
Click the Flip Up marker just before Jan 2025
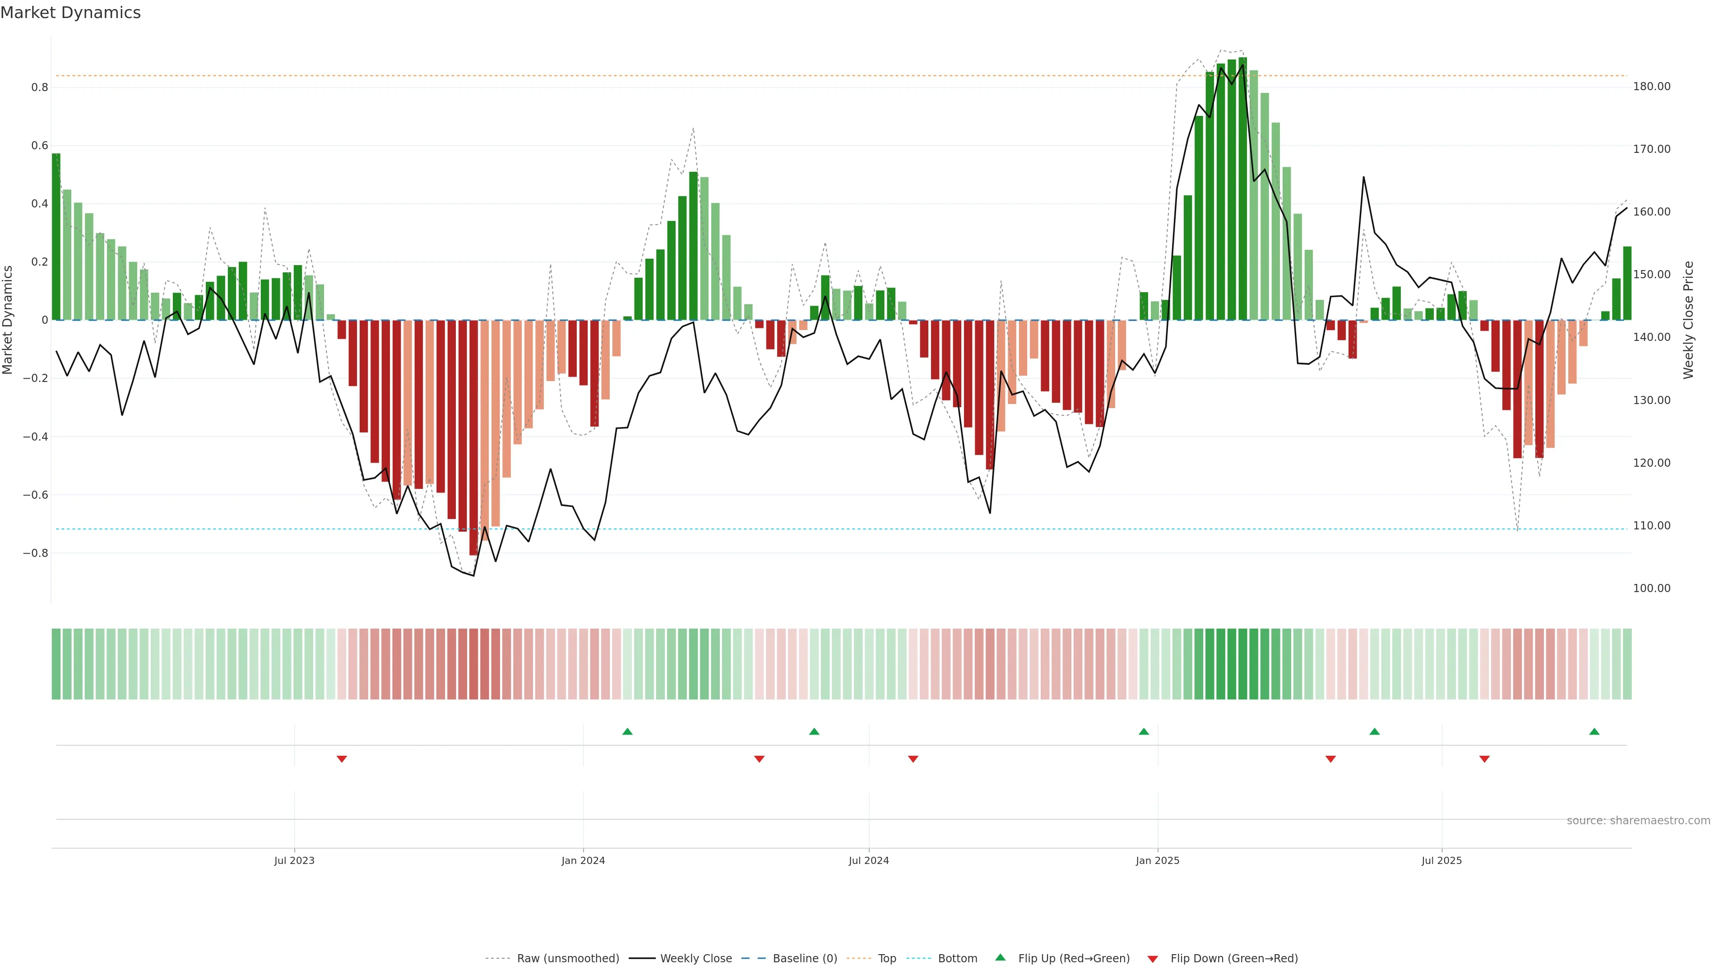coord(1144,731)
